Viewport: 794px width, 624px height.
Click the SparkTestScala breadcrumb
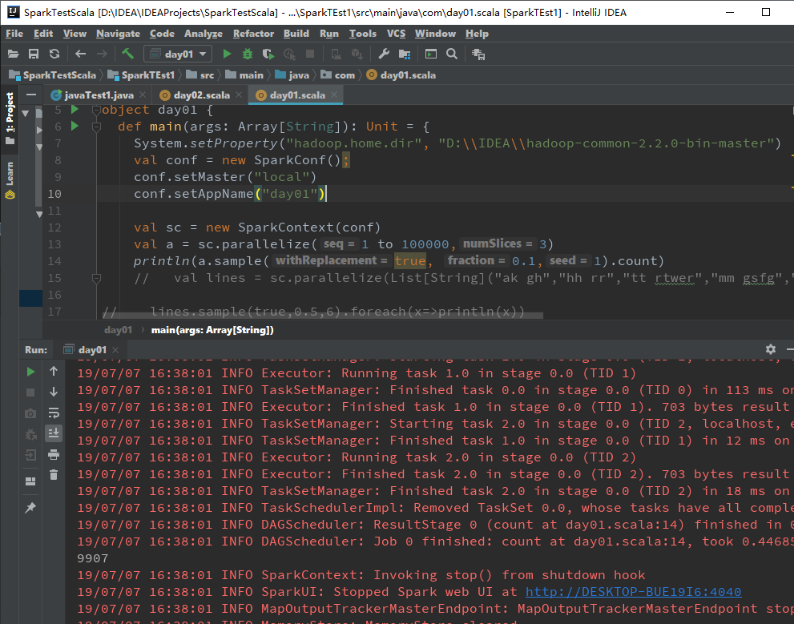pos(53,75)
